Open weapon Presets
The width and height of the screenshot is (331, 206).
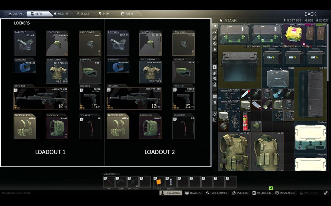[x=240, y=193]
